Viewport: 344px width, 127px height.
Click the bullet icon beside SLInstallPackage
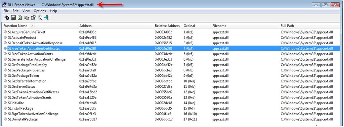pos(5,108)
